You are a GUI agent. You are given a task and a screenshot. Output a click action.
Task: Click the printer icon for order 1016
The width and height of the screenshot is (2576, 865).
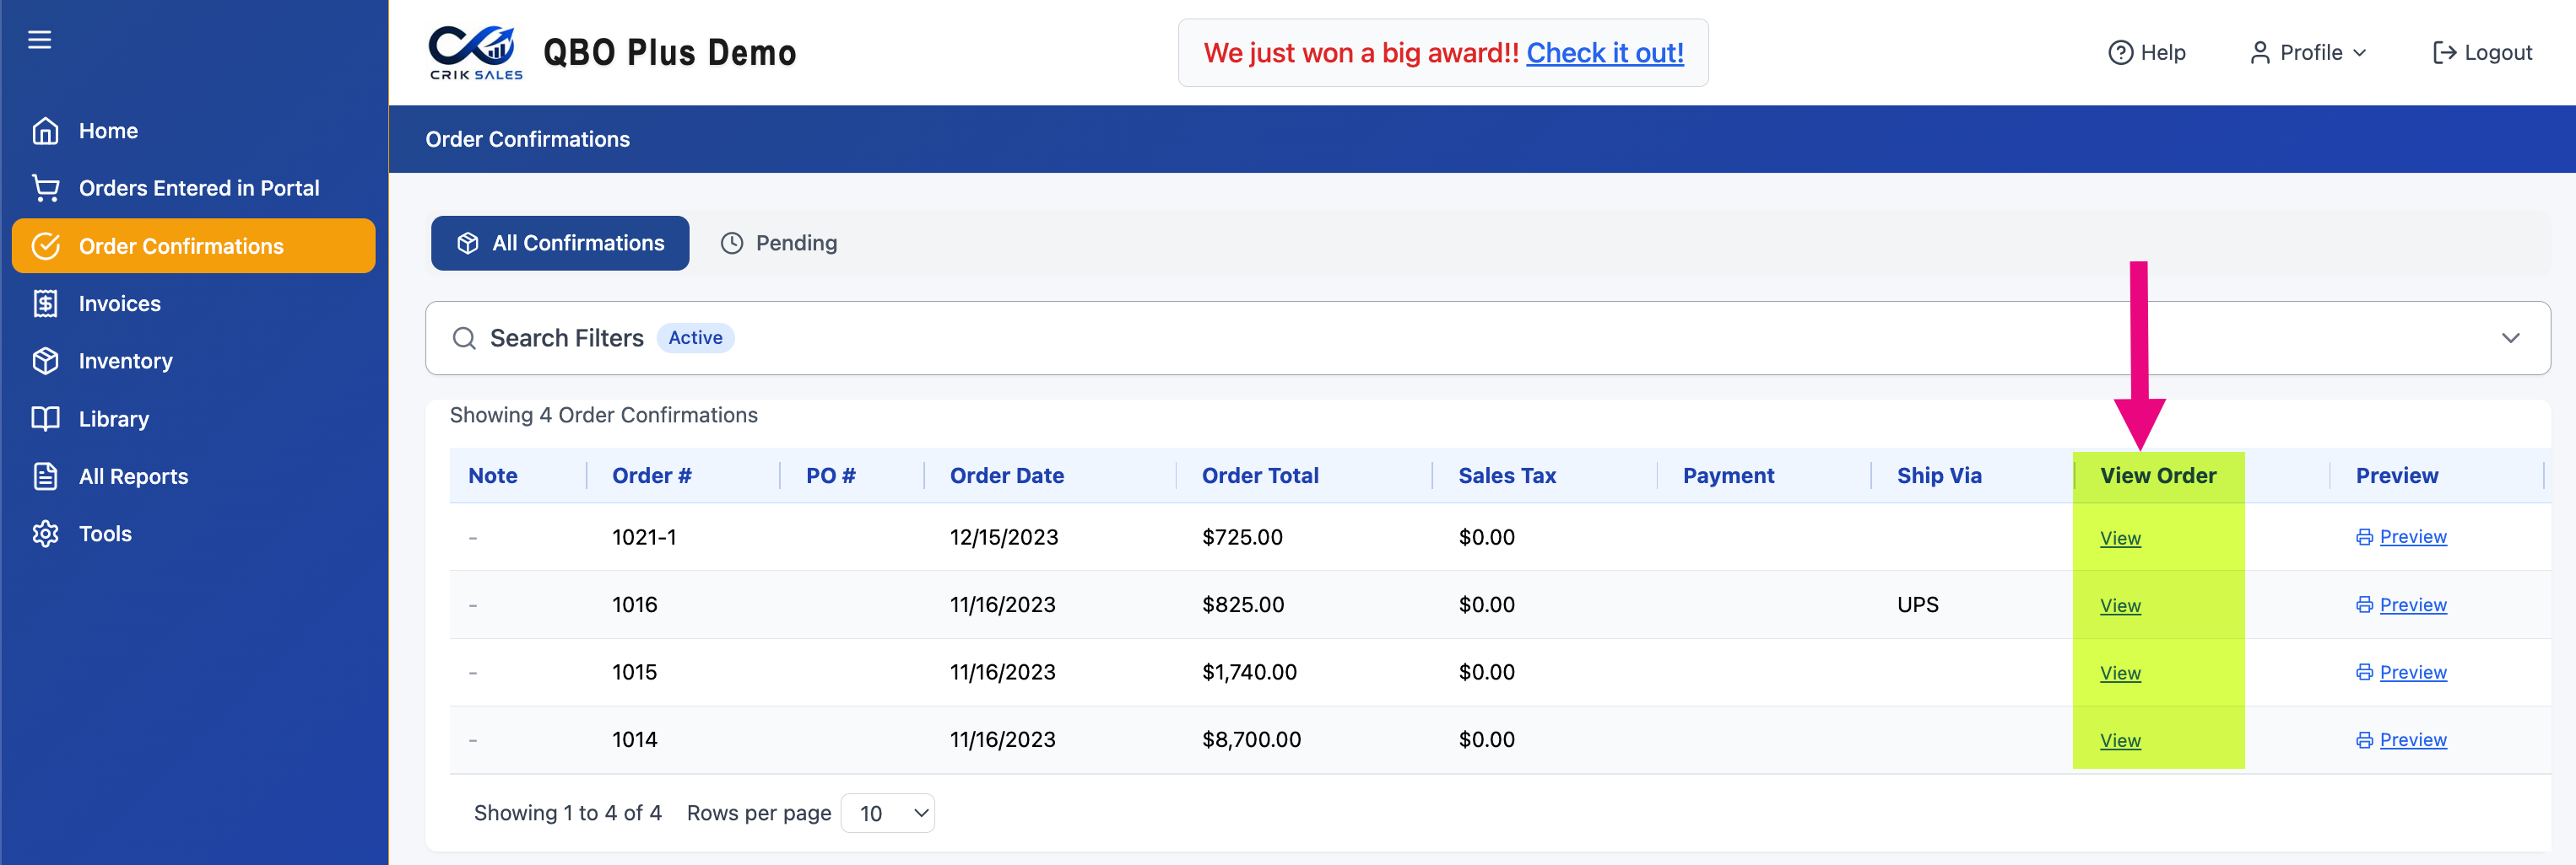coord(2364,605)
